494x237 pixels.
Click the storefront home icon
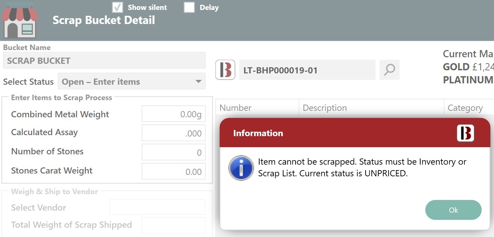(20, 21)
